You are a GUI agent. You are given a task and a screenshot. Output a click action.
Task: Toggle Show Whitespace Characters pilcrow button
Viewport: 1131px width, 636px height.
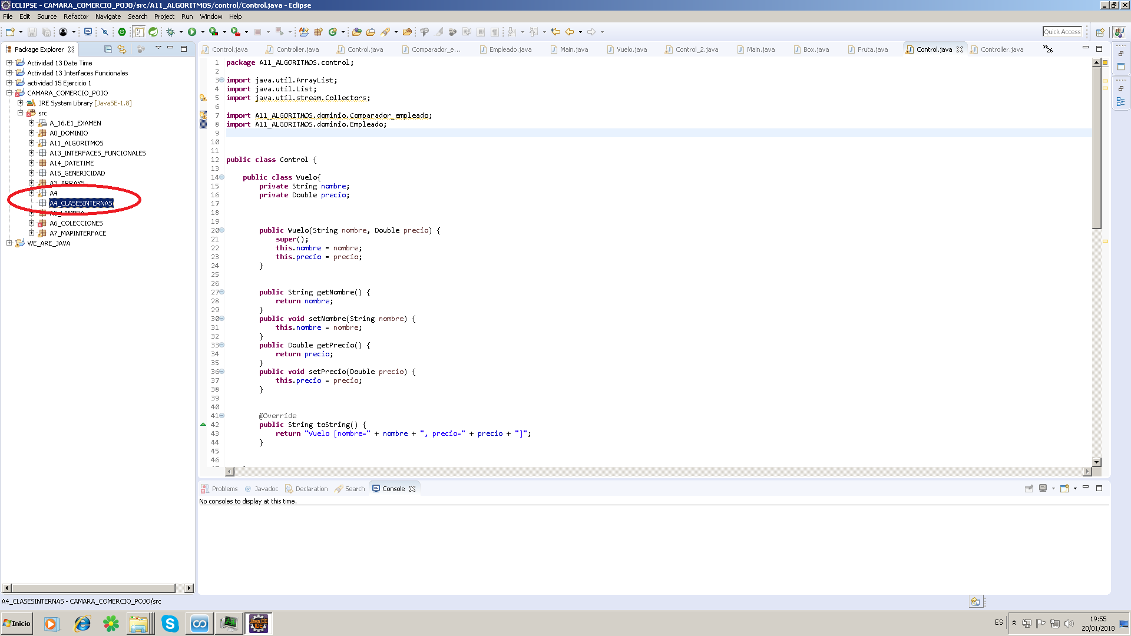click(x=494, y=32)
